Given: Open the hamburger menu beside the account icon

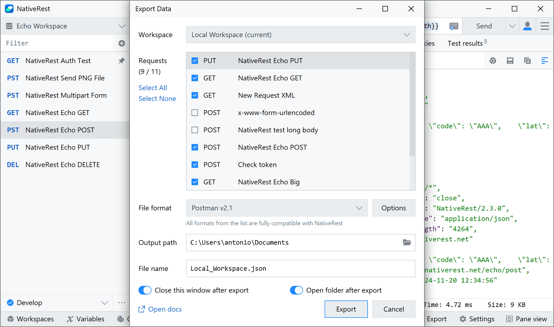Looking at the screenshot, I should click(545, 26).
